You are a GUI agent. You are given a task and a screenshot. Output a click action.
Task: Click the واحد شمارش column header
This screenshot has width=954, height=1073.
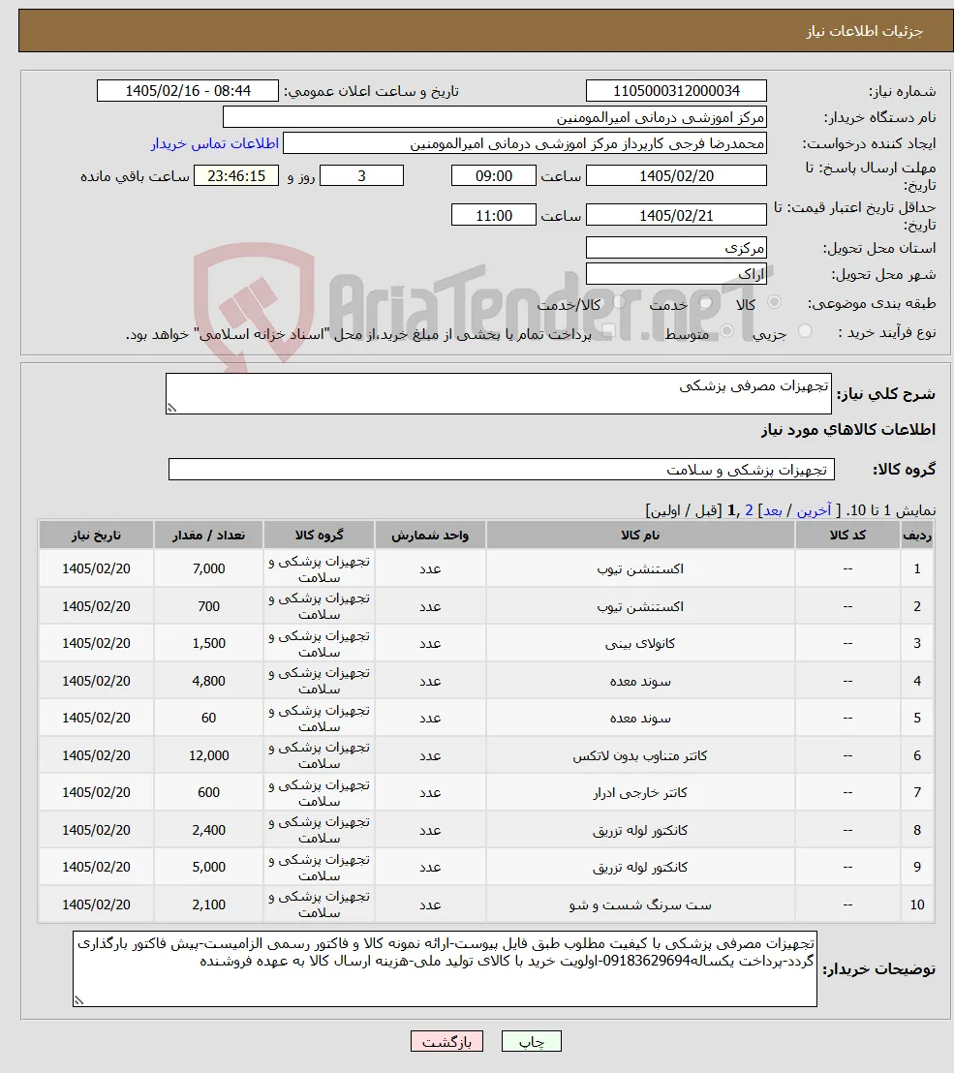[x=430, y=536]
